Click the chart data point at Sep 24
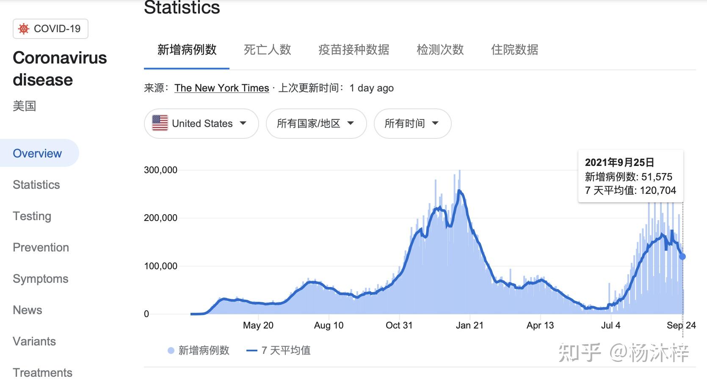 pos(682,257)
